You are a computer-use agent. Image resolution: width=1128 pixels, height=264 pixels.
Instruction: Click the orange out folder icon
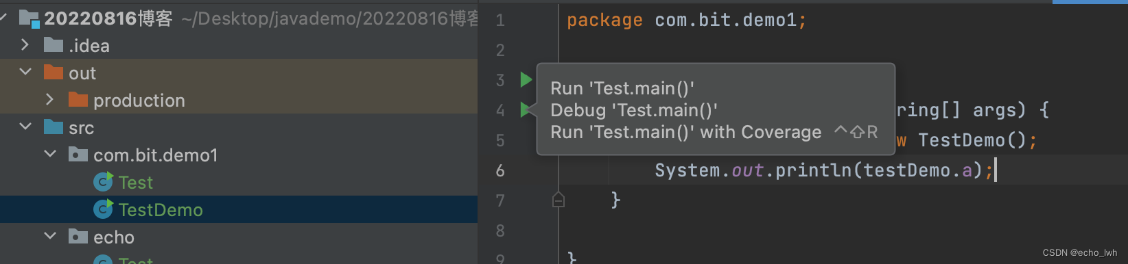54,72
